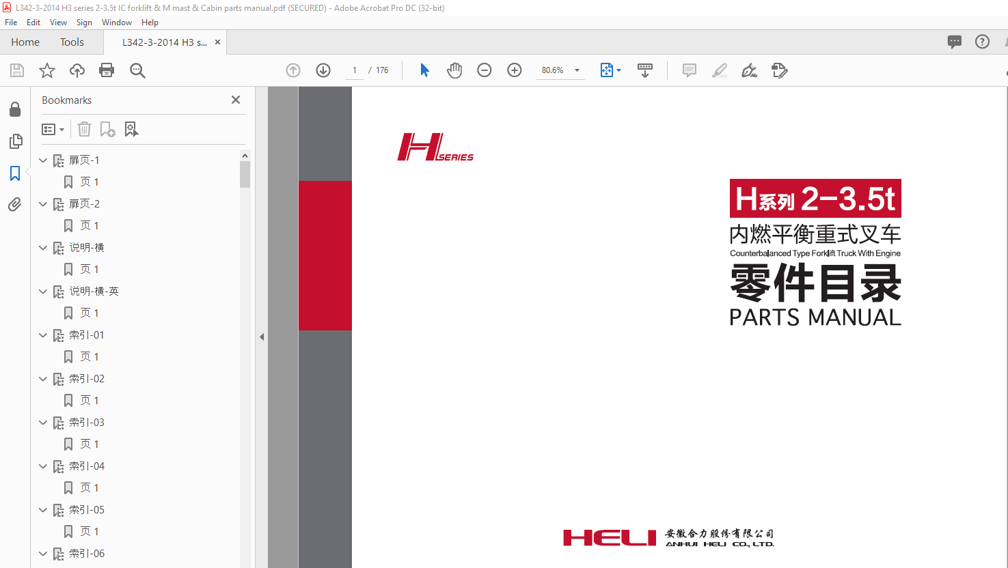1008x568 pixels.
Task: Collapse the 索引-02 bookmark
Action: click(x=43, y=379)
